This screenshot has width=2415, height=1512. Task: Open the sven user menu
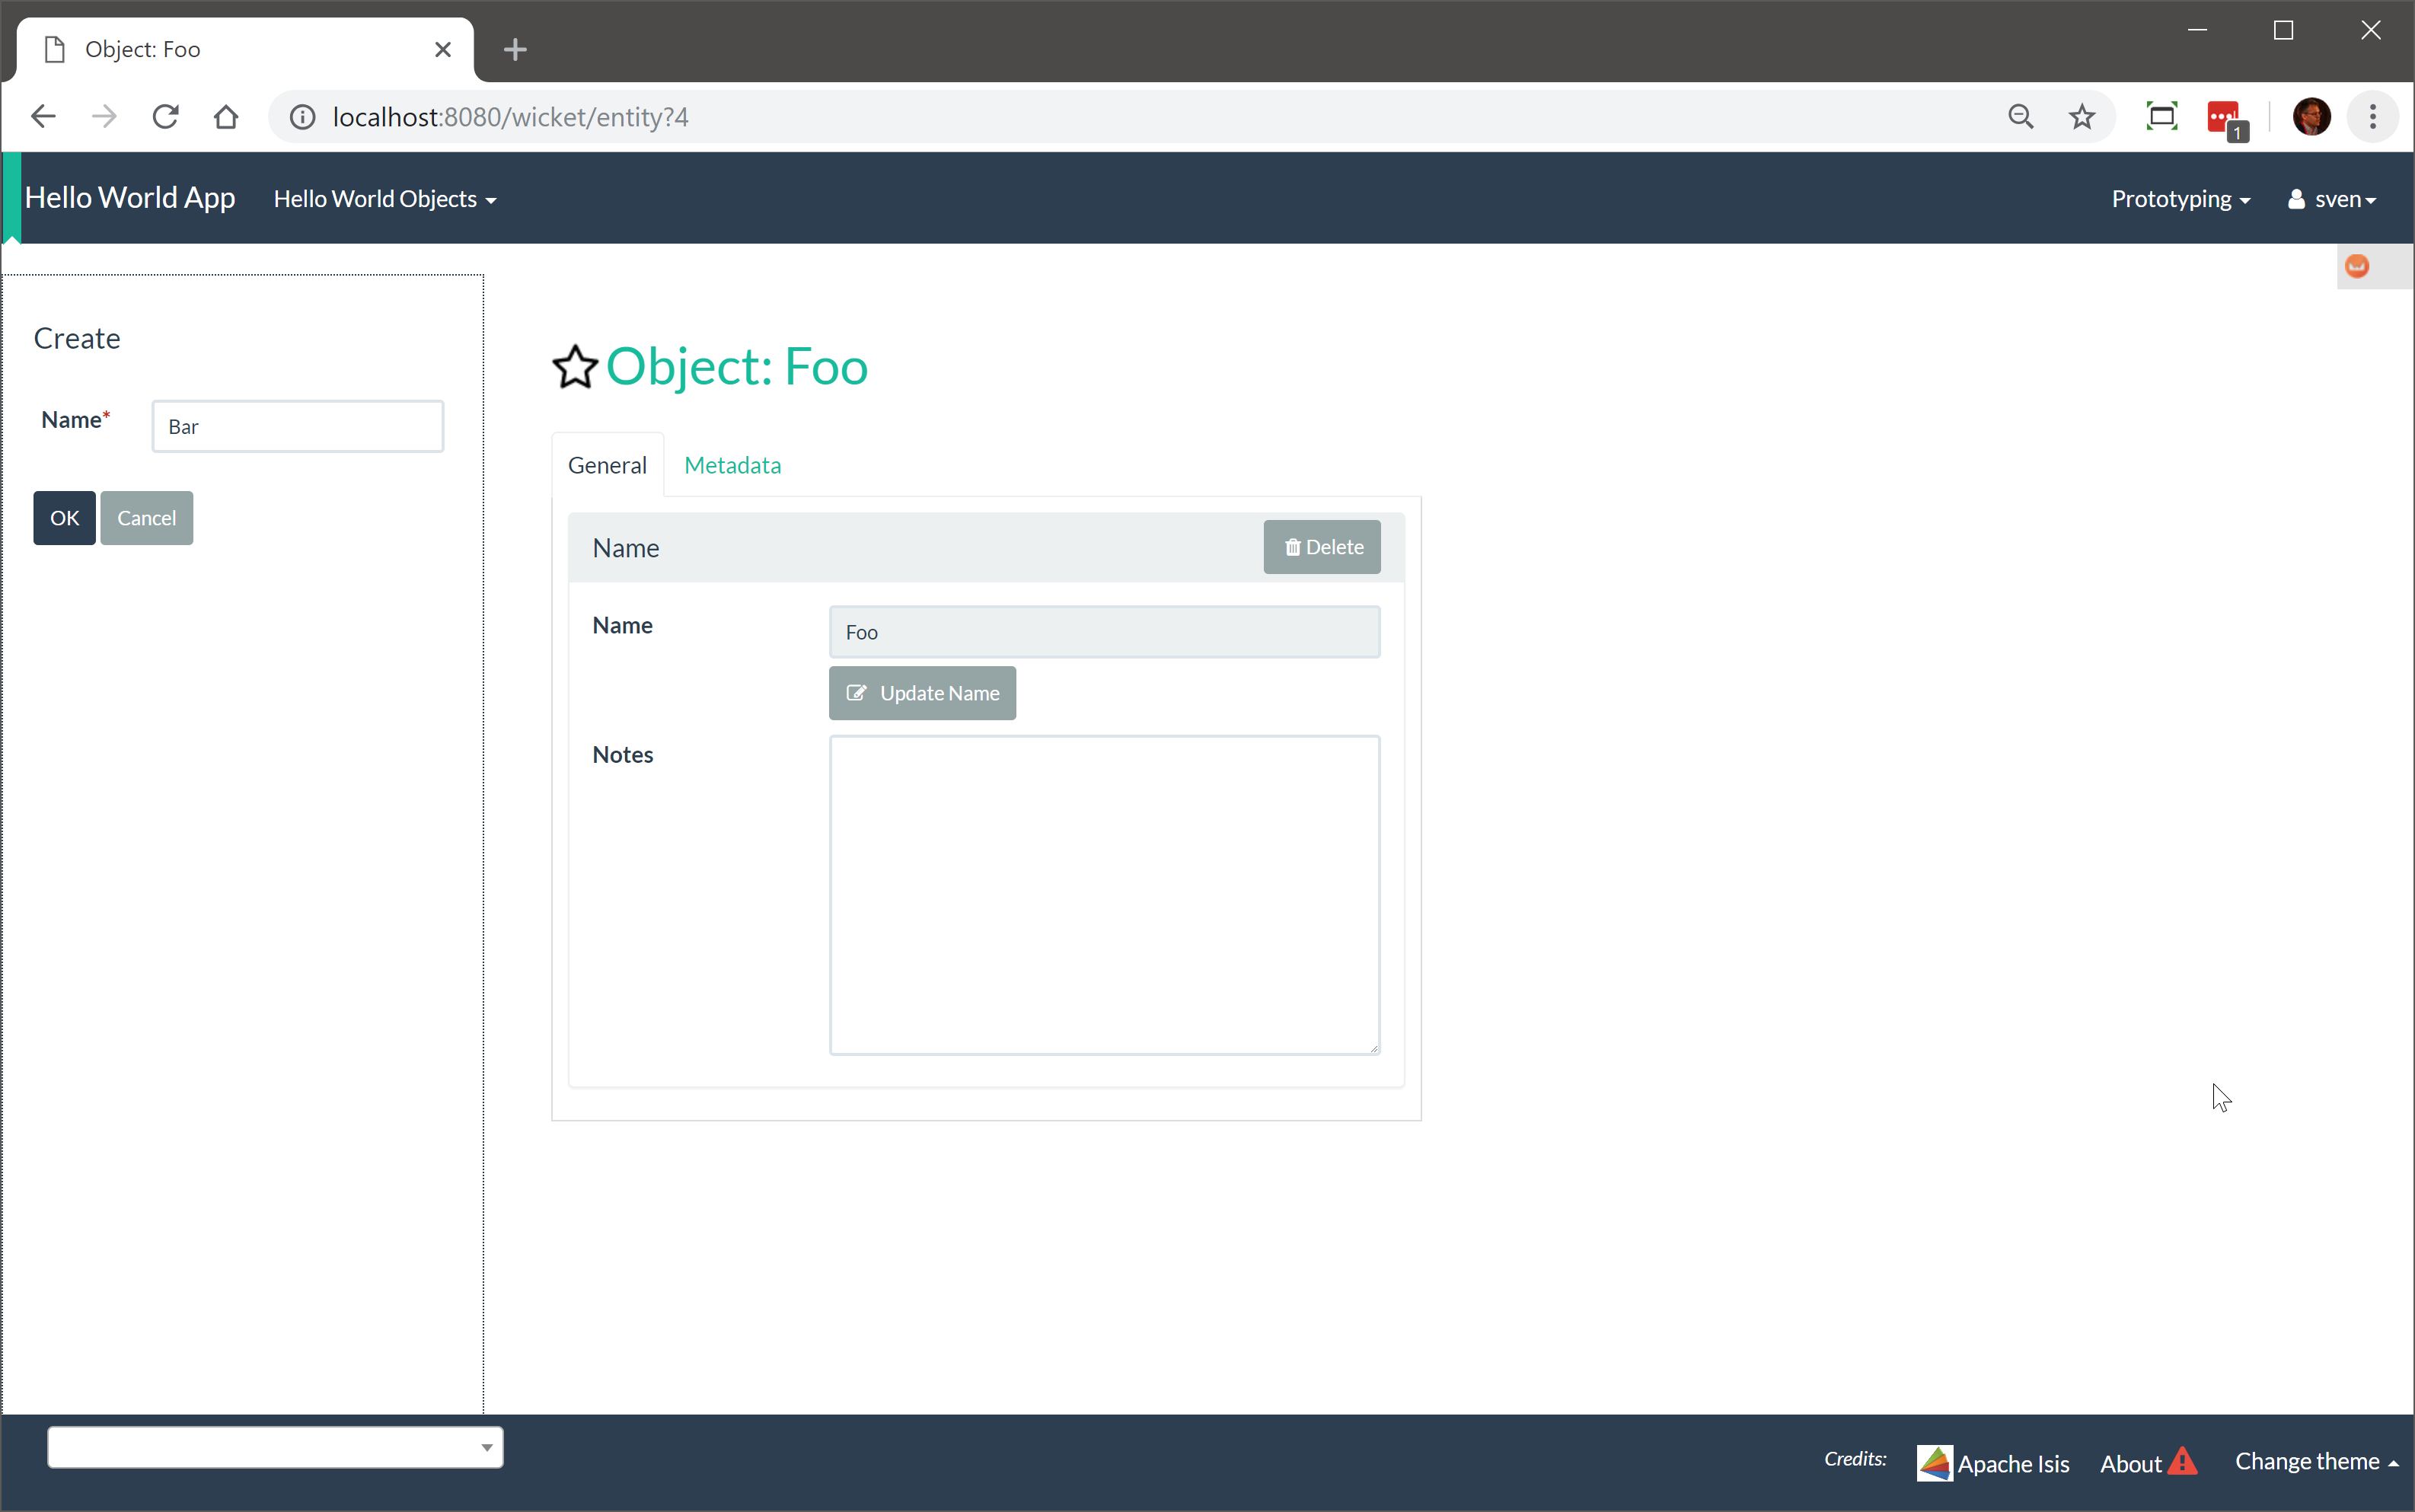point(2331,199)
